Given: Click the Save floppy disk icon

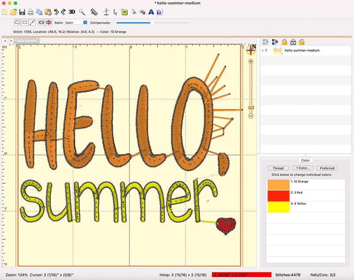Looking at the screenshot, I should pyautogui.click(x=22, y=12).
